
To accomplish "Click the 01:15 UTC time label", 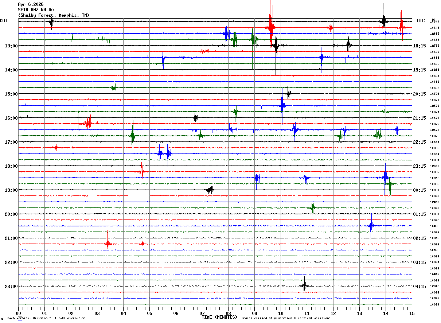I will click(x=419, y=214).
